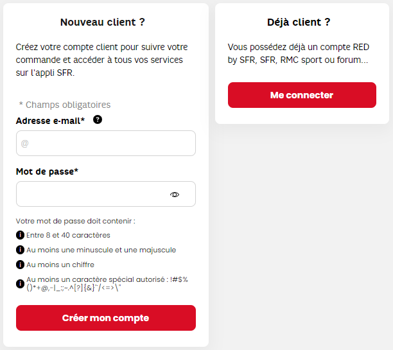
Task: Toggle password visibility with the eye icon
Action: [x=175, y=195]
